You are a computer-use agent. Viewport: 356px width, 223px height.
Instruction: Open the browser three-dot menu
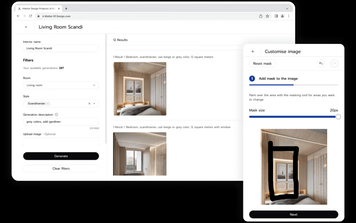coord(289,16)
